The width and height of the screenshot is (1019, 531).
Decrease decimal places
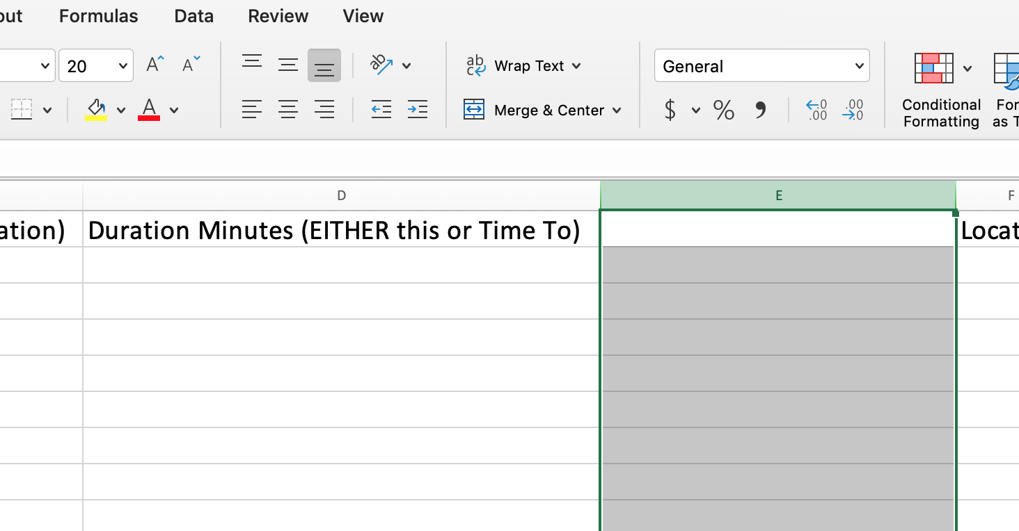coord(853,110)
